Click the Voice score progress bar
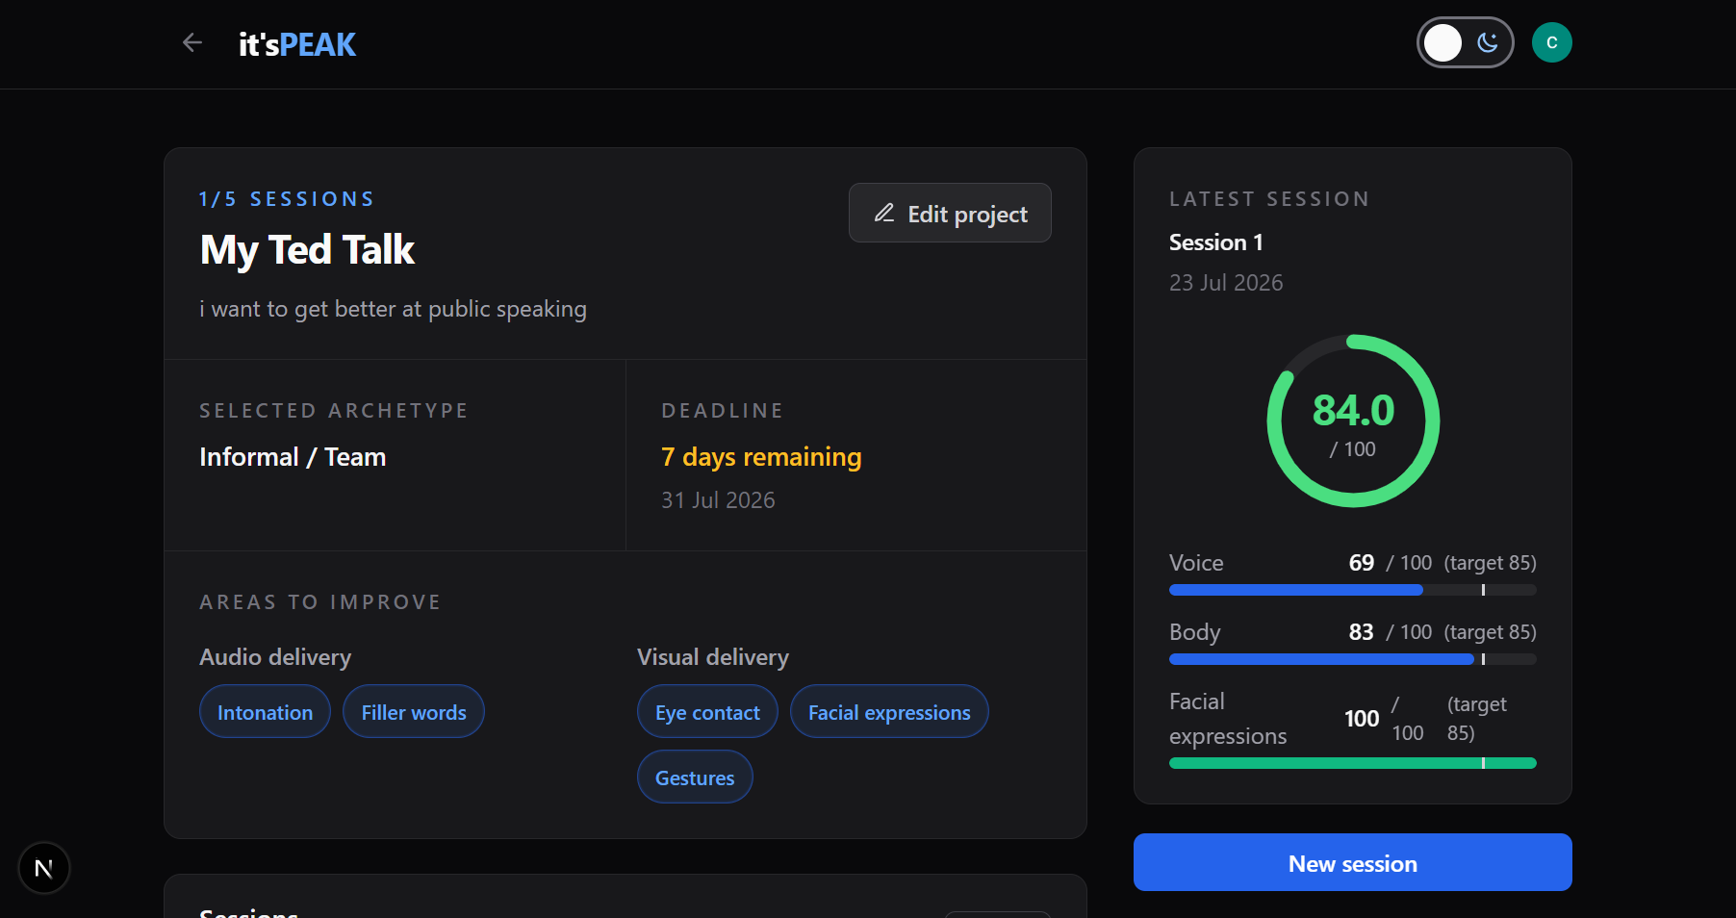 click(1352, 590)
